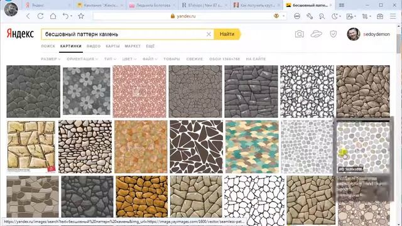Screen dimensions: 402x226
Task: Expand the ТИП type filter
Action: click(111, 59)
